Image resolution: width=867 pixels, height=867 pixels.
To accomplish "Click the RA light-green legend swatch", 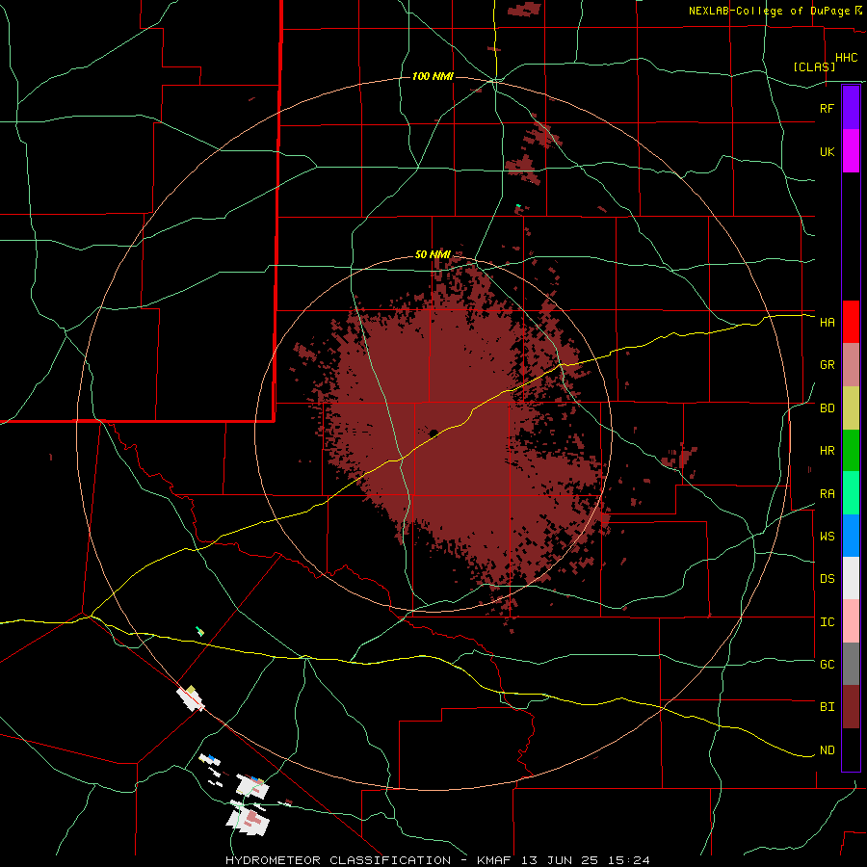I will (x=851, y=493).
